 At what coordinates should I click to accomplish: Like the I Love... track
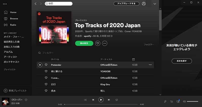tap(46, 78)
